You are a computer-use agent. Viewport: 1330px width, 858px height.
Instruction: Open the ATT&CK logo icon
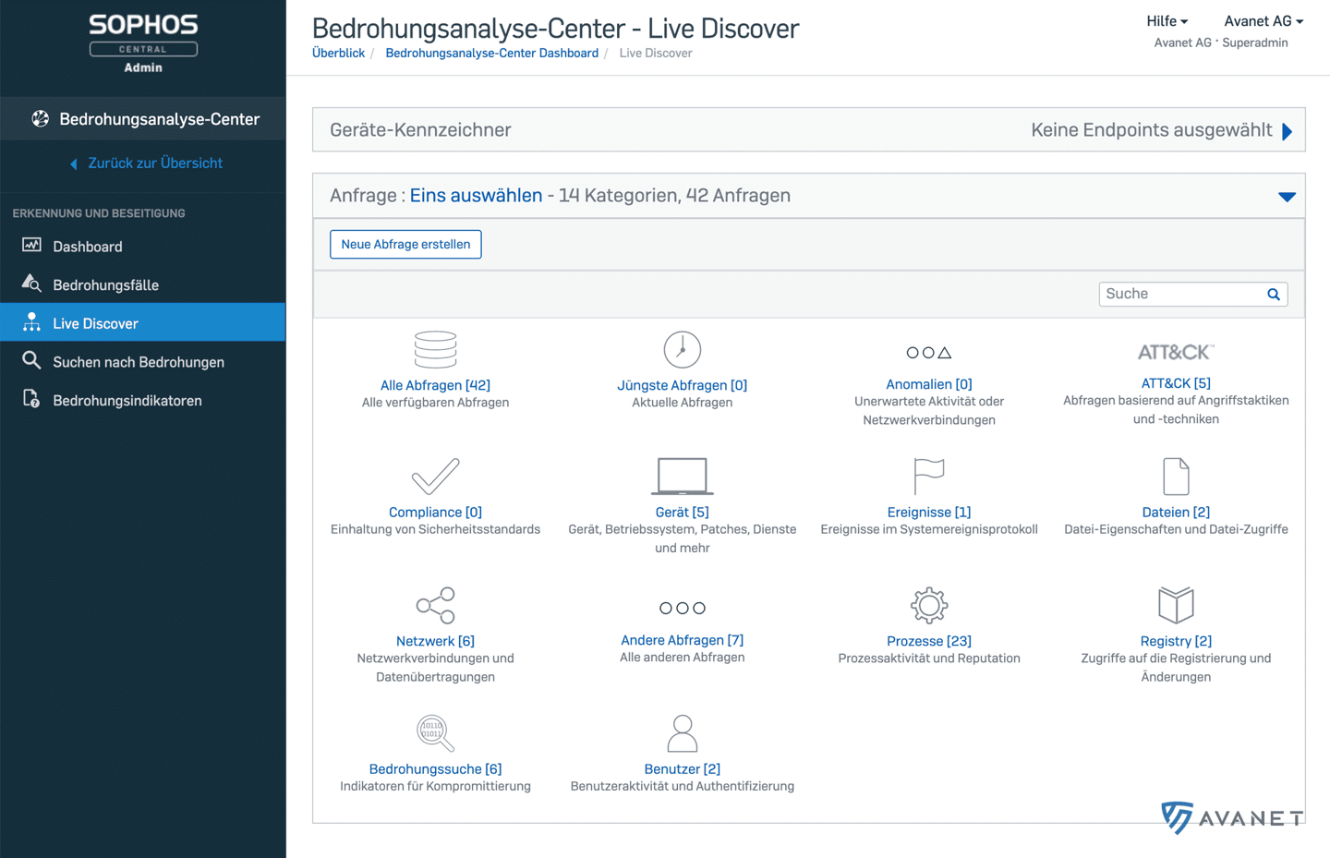click(1176, 352)
